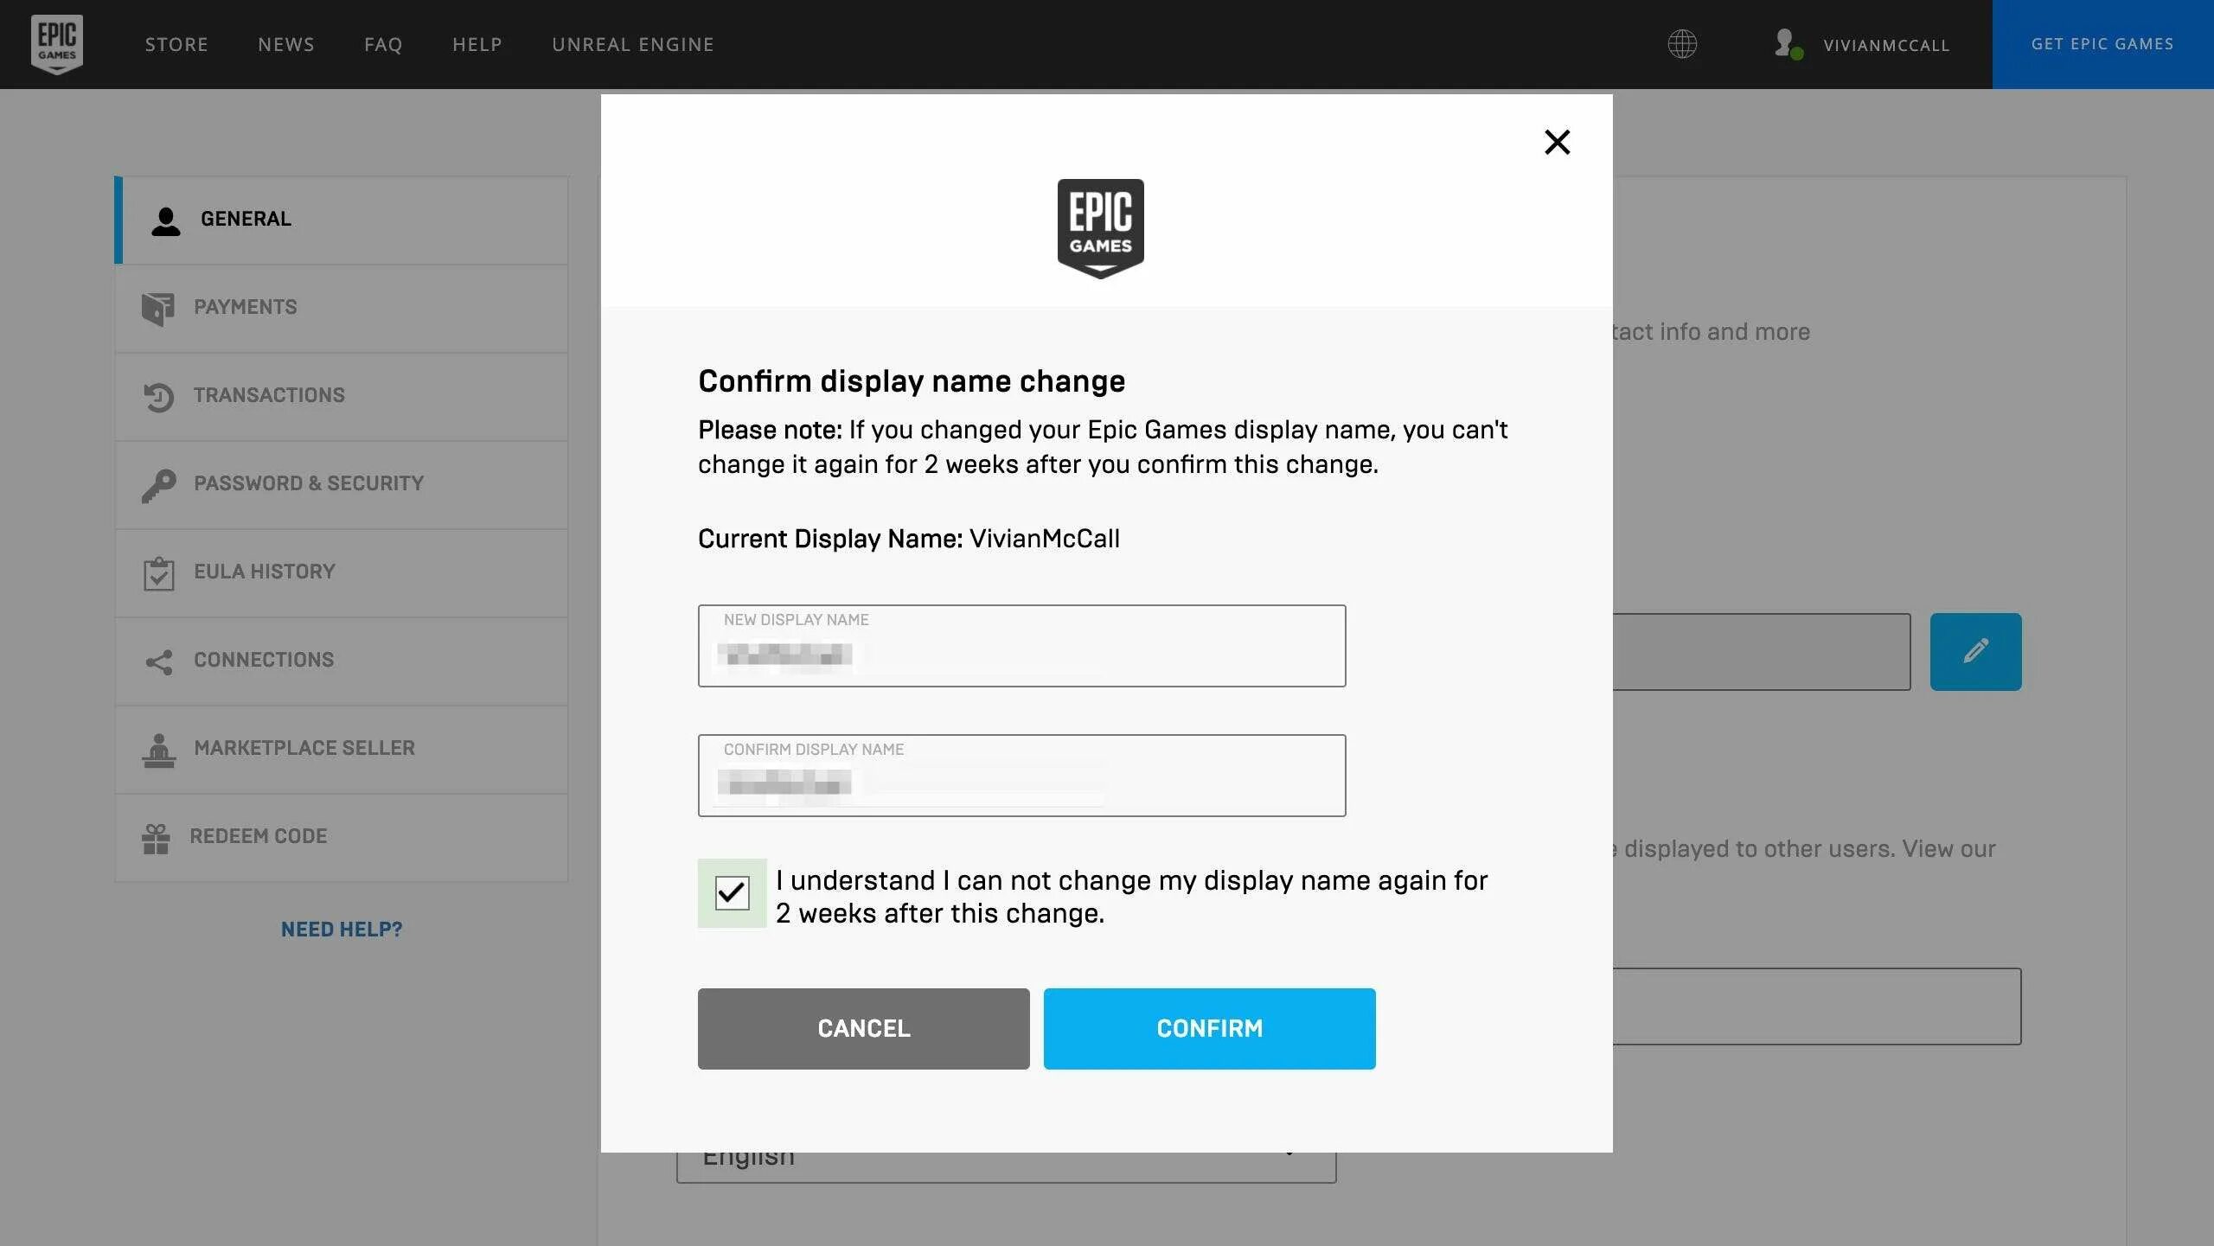Click the NEWS navigation tab
Viewport: 2214px width, 1246px height.
point(286,44)
